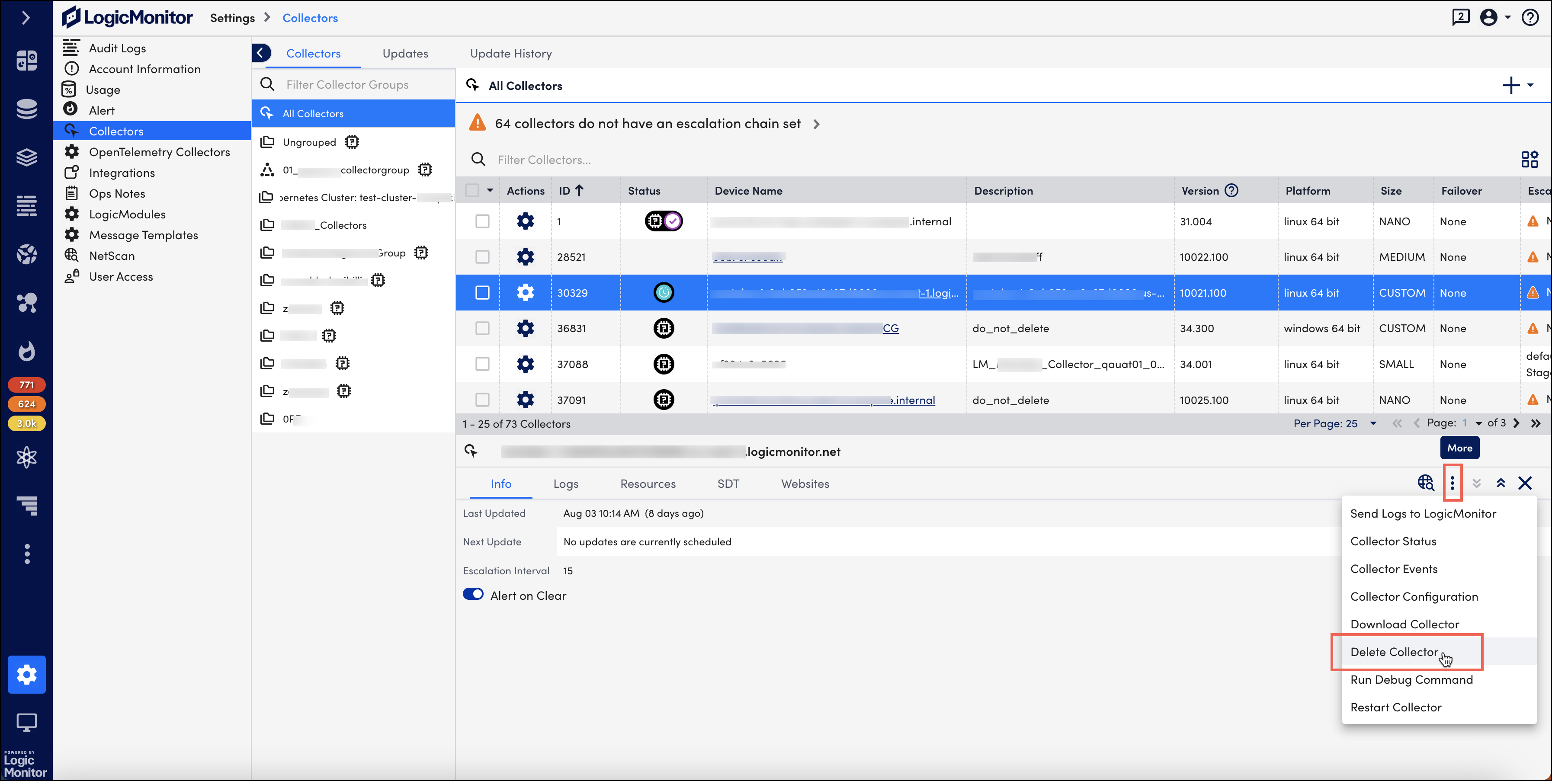
Task: Click the help question mark icon
Action: point(1530,17)
